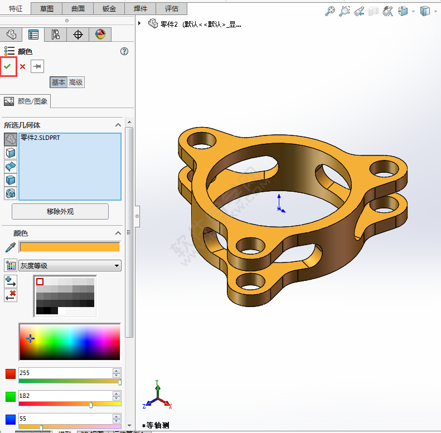Click the green component slider
Image resolution: width=441 pixels, height=433 pixels.
coord(70,404)
